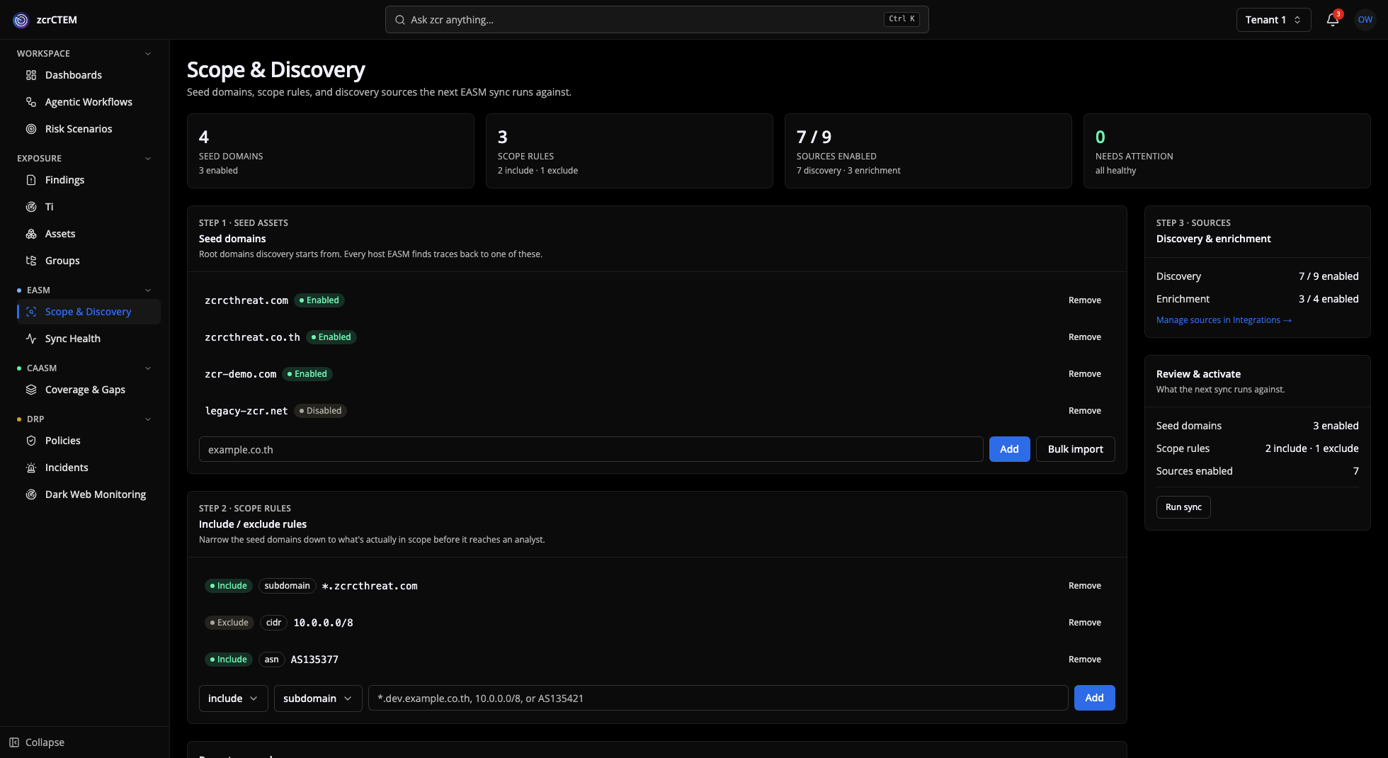Click the Coverage & Gaps layers icon
The image size is (1388, 758).
pyautogui.click(x=31, y=390)
